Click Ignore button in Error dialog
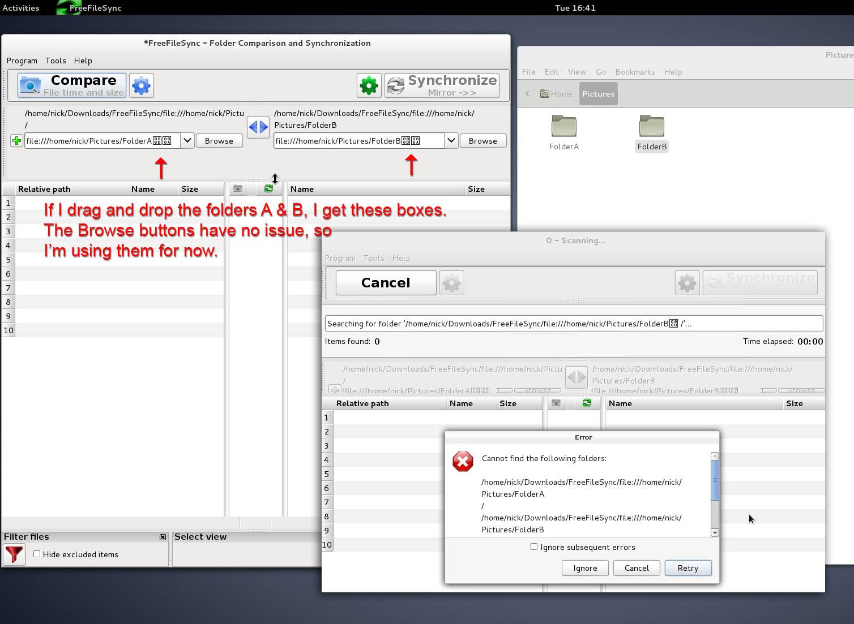 click(585, 568)
